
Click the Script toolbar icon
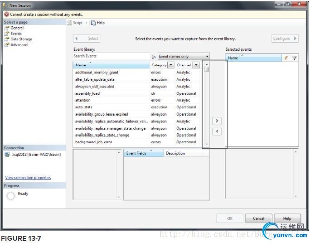click(70, 23)
